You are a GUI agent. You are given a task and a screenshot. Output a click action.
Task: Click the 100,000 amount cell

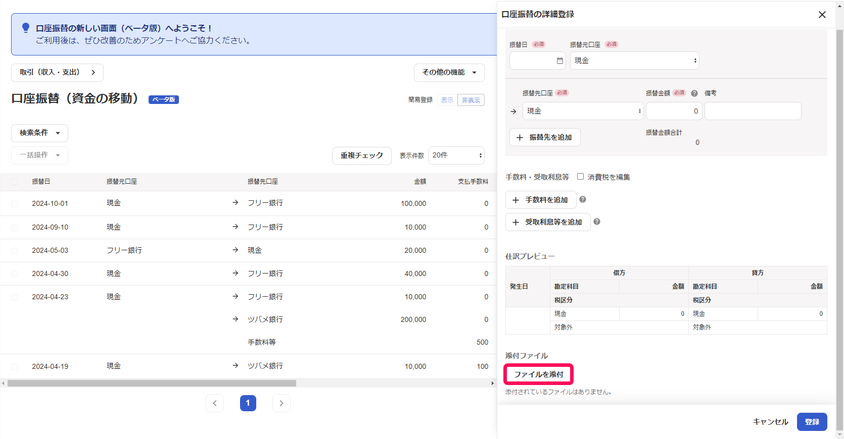coord(413,203)
